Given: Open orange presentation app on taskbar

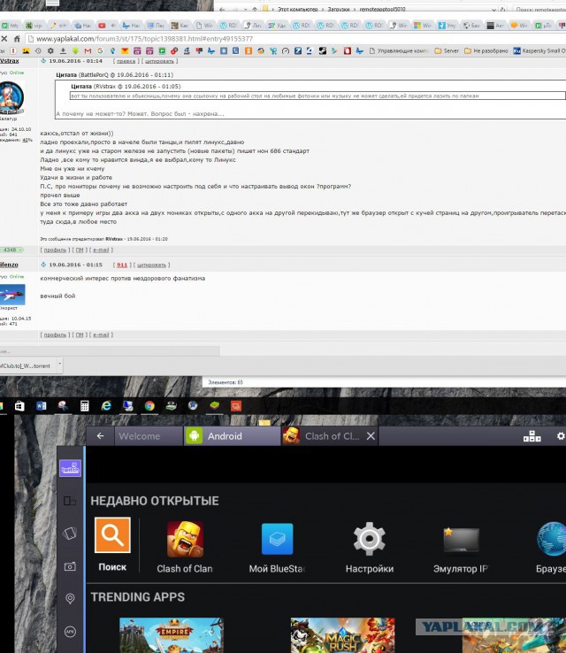Looking at the screenshot, I should click(236, 405).
